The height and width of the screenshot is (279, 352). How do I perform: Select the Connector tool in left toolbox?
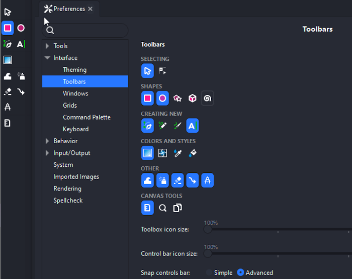[21, 91]
